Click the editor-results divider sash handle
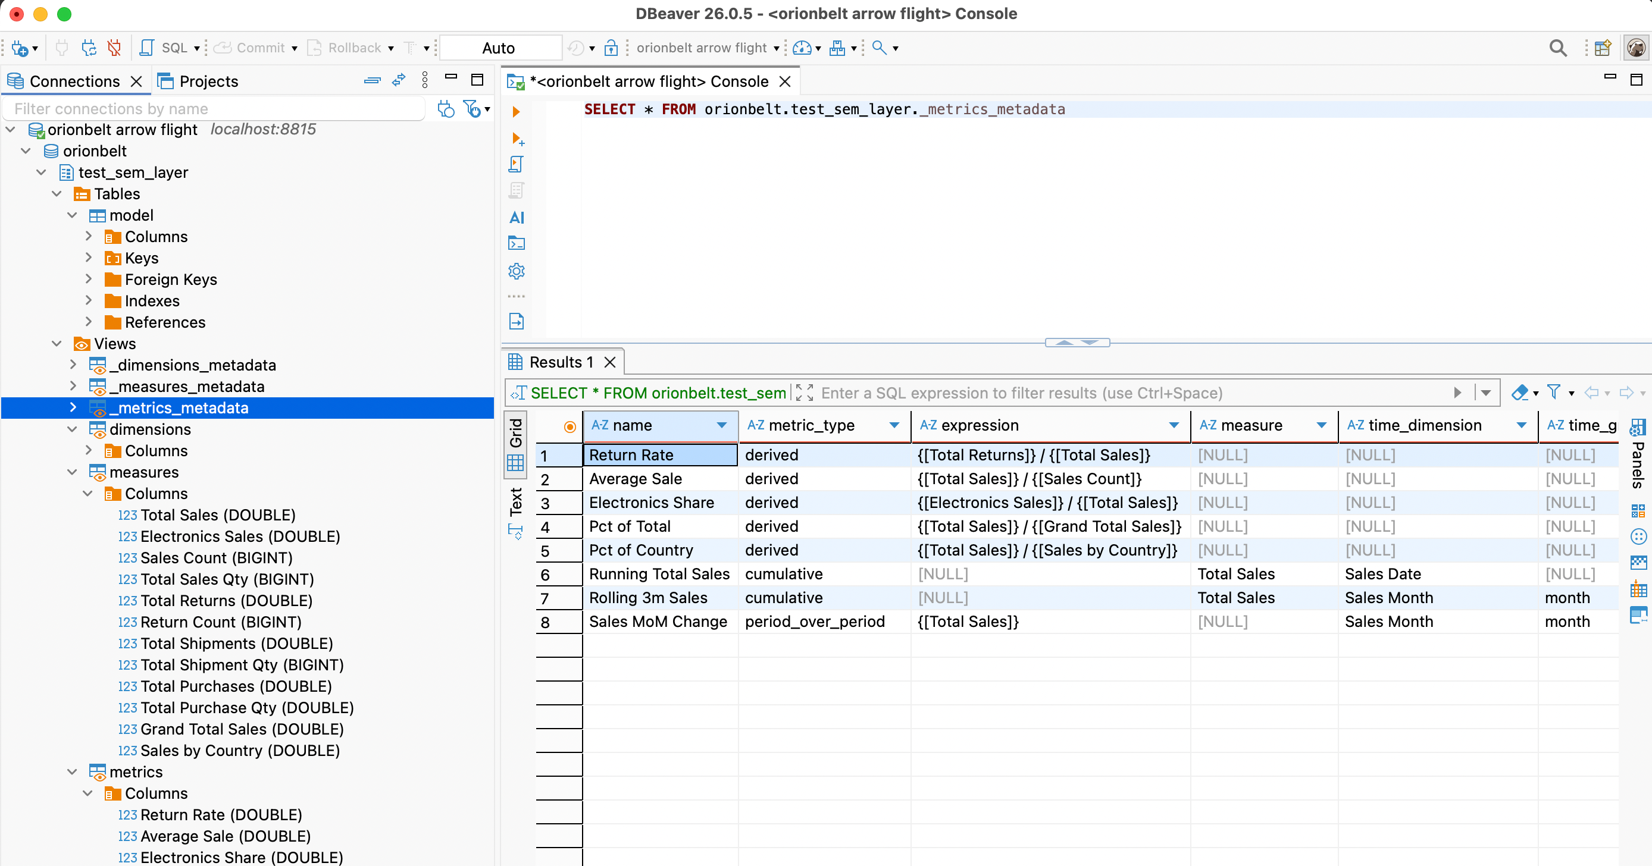The height and width of the screenshot is (866, 1652). point(1077,343)
